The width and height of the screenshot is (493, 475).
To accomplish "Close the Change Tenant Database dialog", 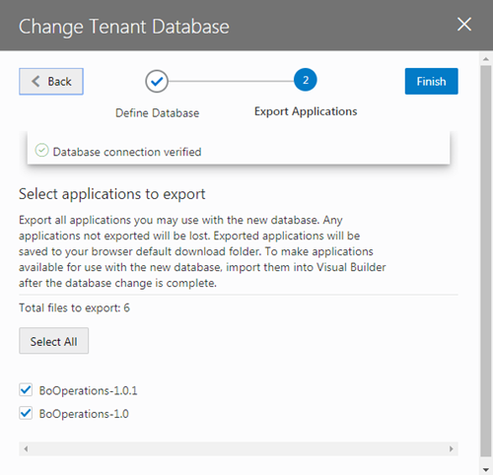I will point(464,25).
